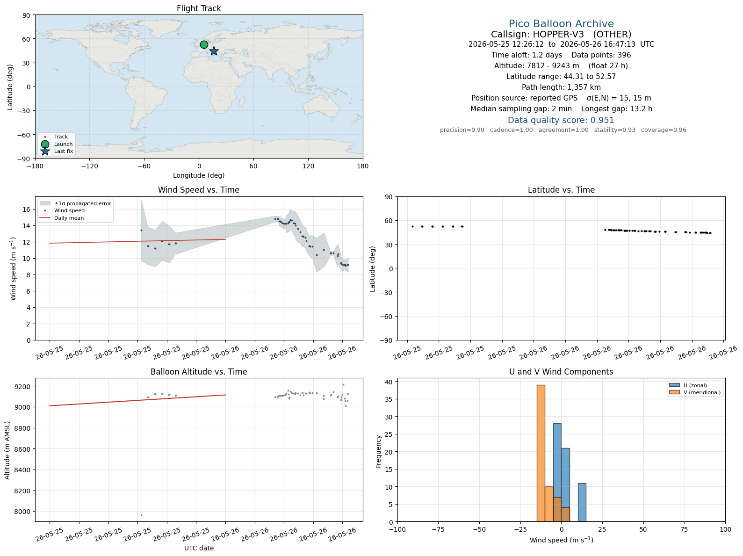Click the blue Last fix star on the world map
This screenshot has height=556, width=743.
pos(214,51)
